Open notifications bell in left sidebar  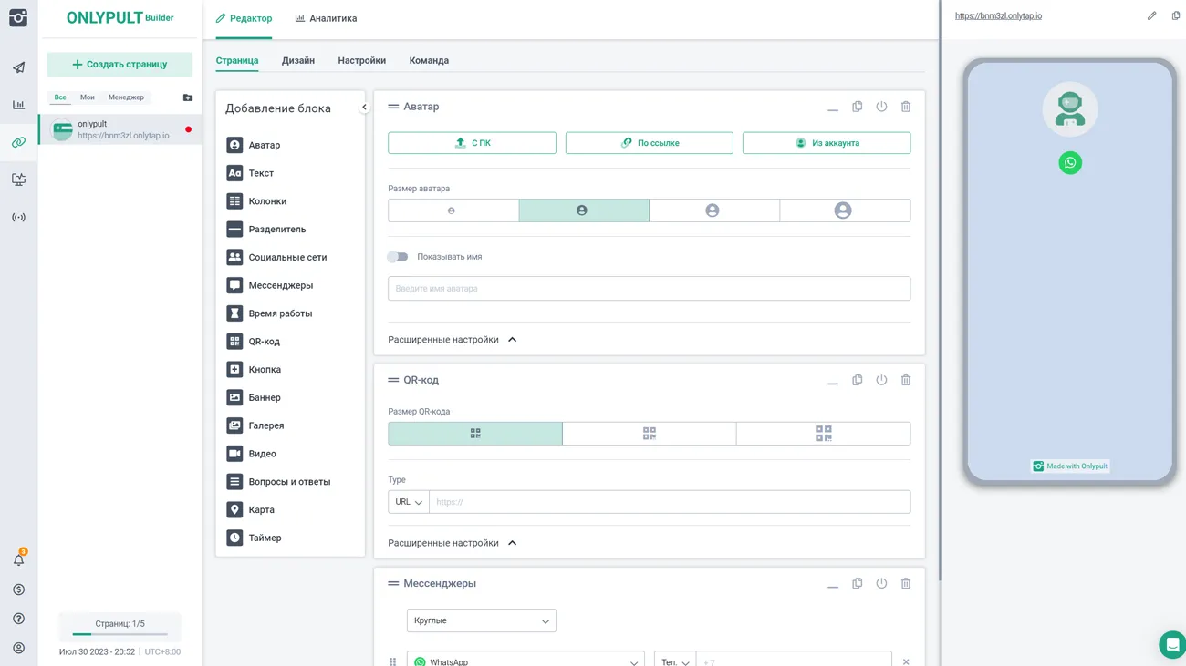pos(18,559)
